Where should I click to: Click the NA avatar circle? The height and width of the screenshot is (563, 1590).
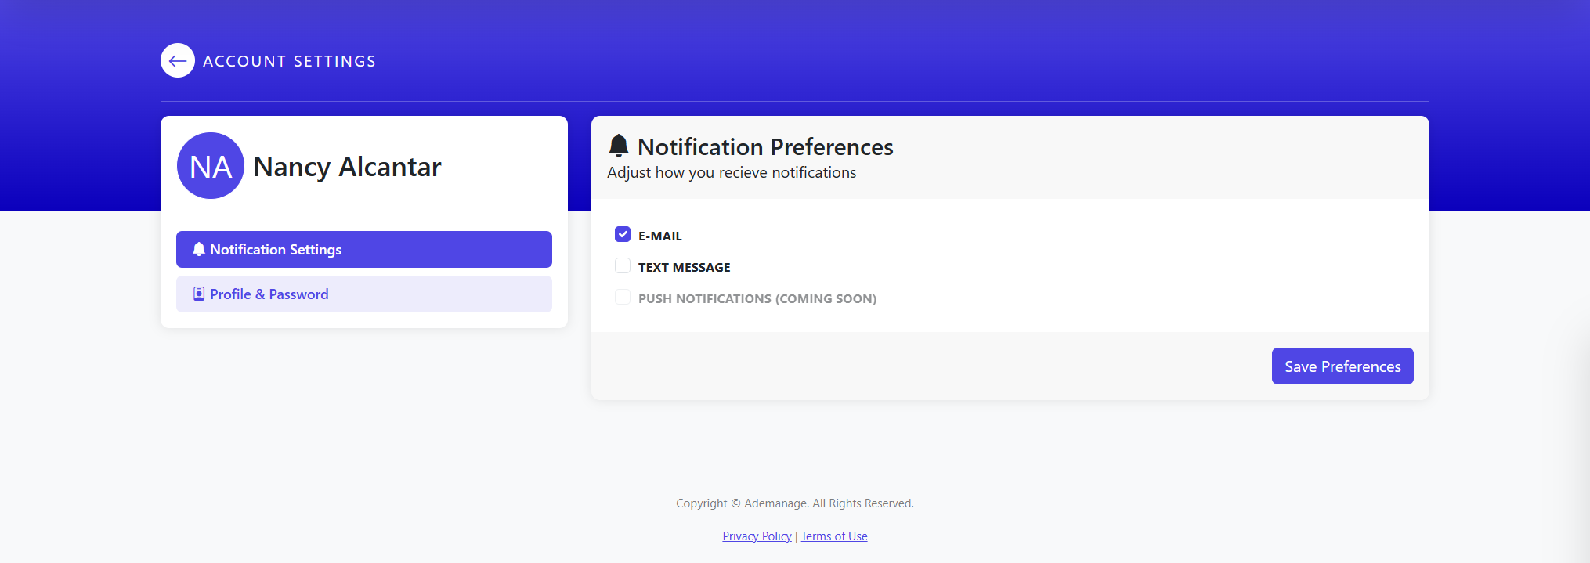(x=211, y=166)
